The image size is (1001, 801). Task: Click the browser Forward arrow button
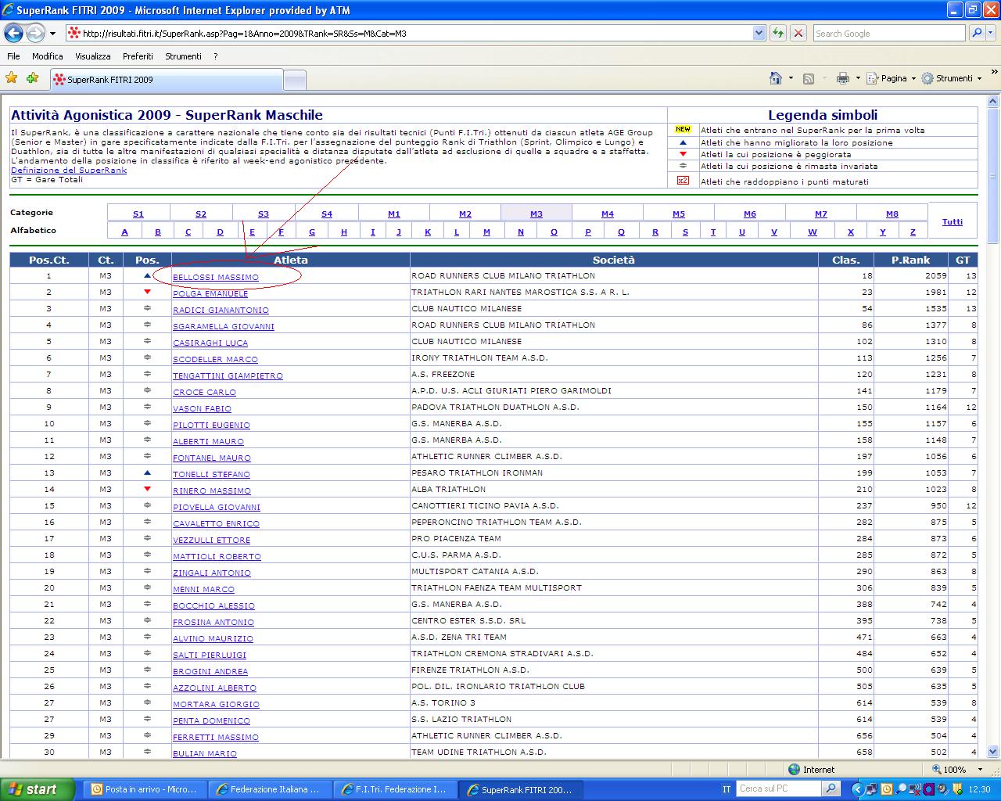click(35, 33)
